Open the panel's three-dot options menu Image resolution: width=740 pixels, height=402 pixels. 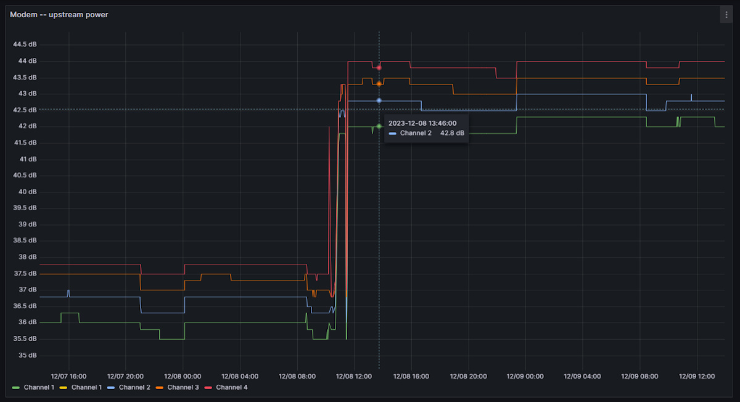(726, 15)
